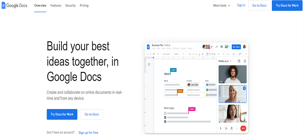Mute the microphone in Meet controls
Screen dimensions: 304x135
pyautogui.click(x=221, y=128)
